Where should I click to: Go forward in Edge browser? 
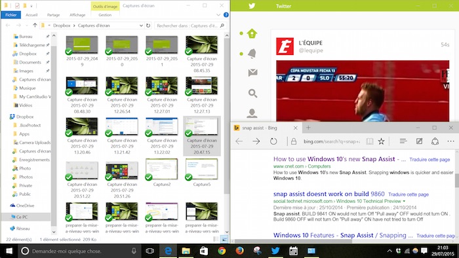coord(256,141)
